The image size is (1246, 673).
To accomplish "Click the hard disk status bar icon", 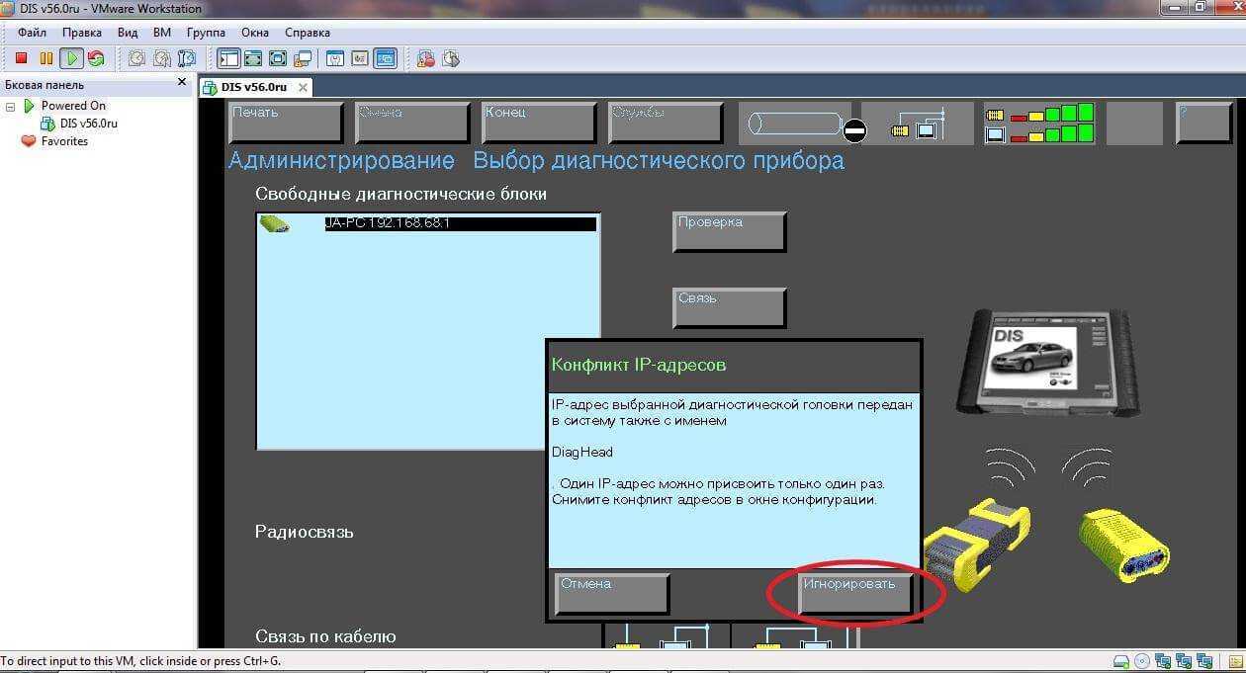I will coord(1120,661).
